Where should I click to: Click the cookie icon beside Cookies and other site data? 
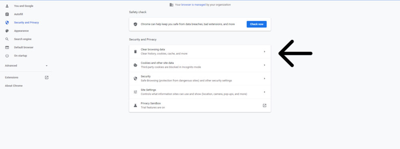point(136,65)
